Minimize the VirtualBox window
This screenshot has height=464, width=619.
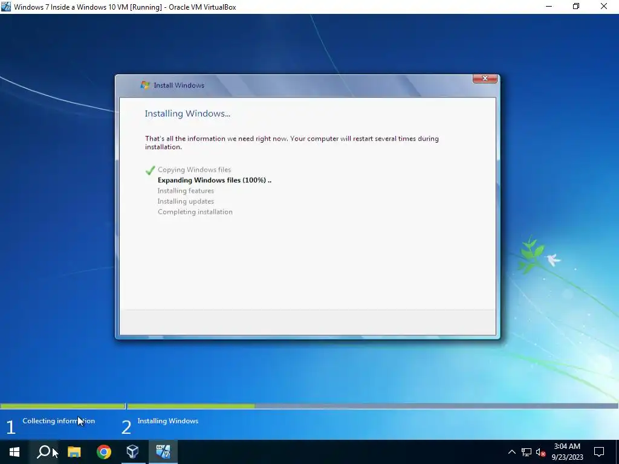[549, 7]
